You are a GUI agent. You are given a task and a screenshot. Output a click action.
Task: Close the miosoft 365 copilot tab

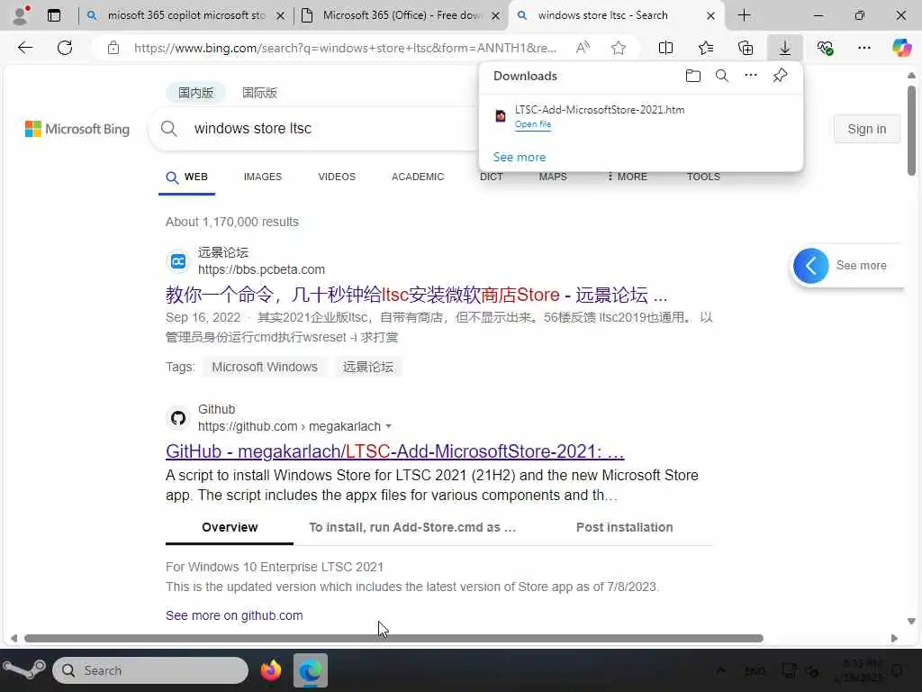pyautogui.click(x=281, y=16)
